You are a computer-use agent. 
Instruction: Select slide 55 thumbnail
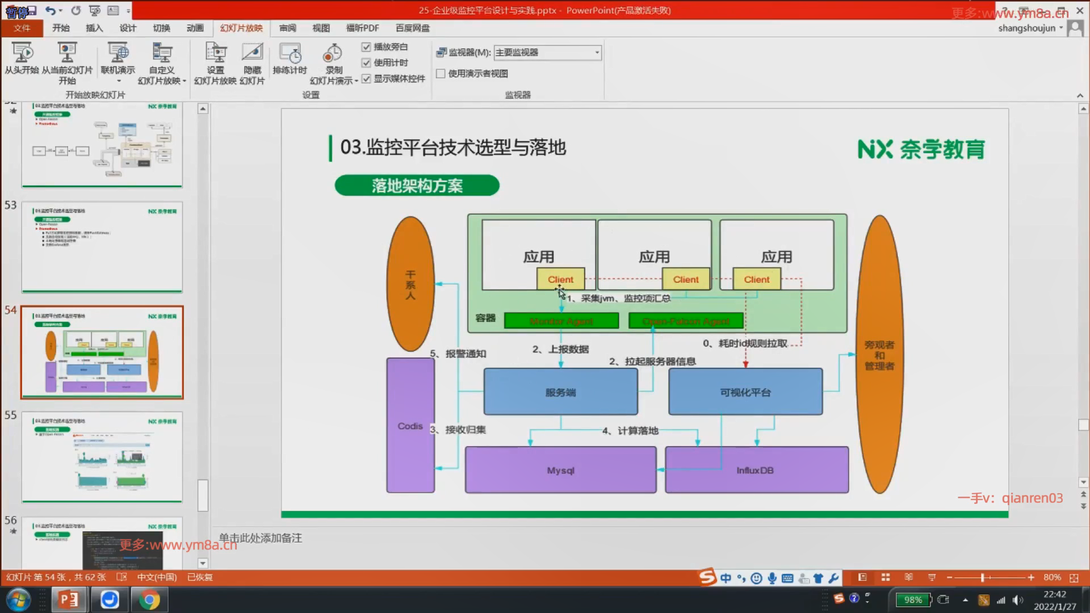point(102,457)
